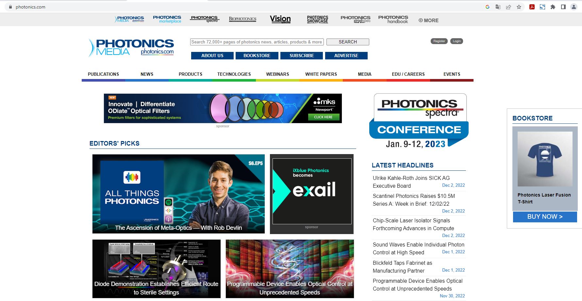
Task: Click the Photonics Laser Fusion T-Shirt title
Action: coord(544,198)
